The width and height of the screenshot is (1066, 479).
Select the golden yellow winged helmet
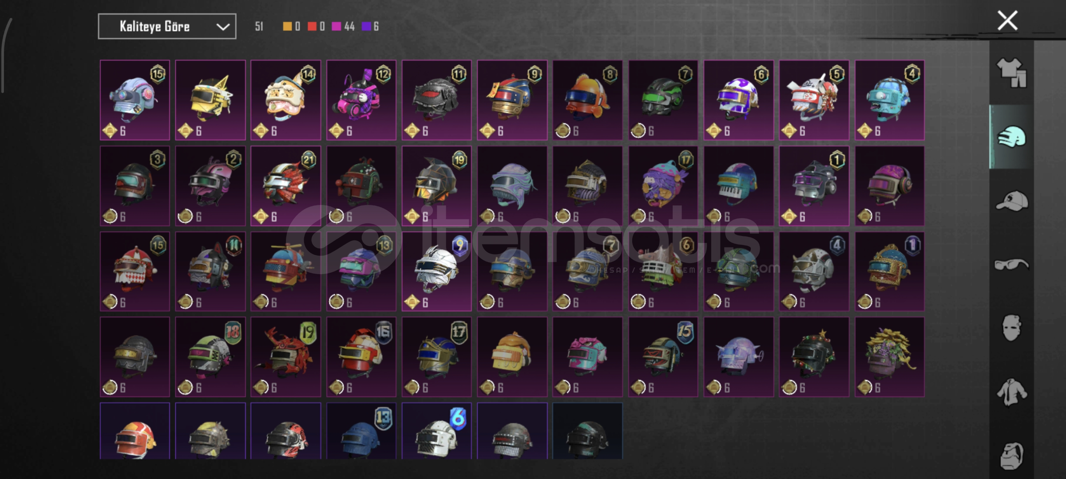click(210, 100)
